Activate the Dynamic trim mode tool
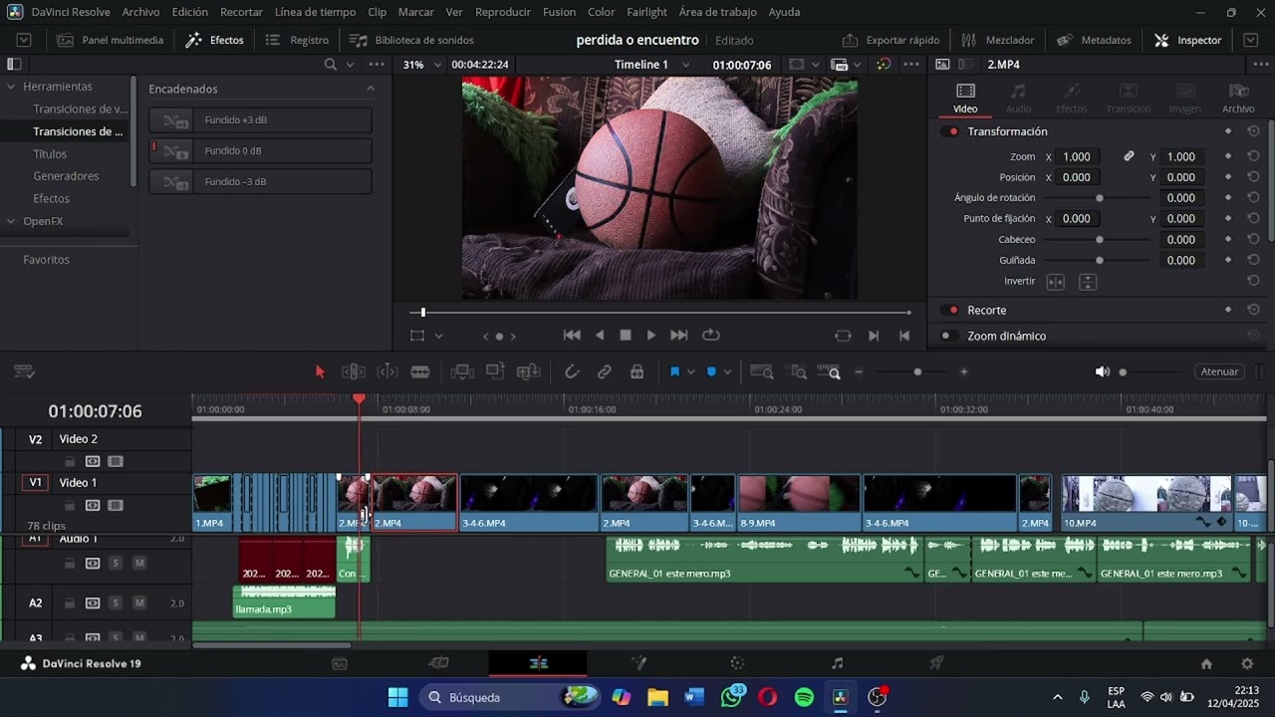Image resolution: width=1275 pixels, height=717 pixels. click(387, 371)
